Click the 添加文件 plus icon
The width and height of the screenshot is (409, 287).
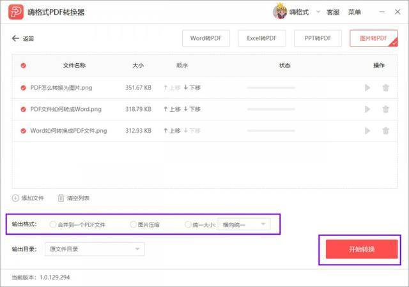[x=16, y=198]
